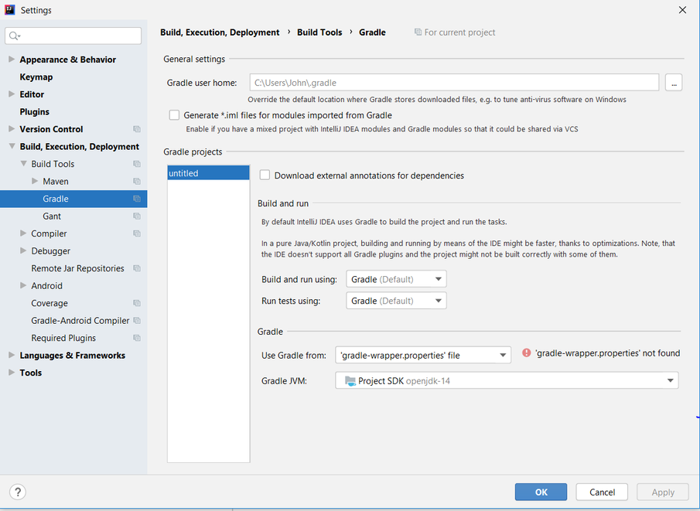
Task: Enable Generate *.iml files checkbox
Action: pyautogui.click(x=174, y=115)
